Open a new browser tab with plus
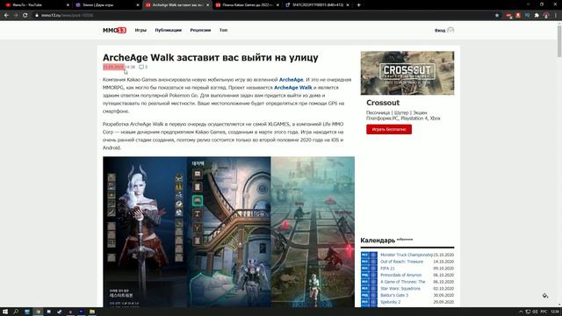The image size is (562, 316). [359, 5]
